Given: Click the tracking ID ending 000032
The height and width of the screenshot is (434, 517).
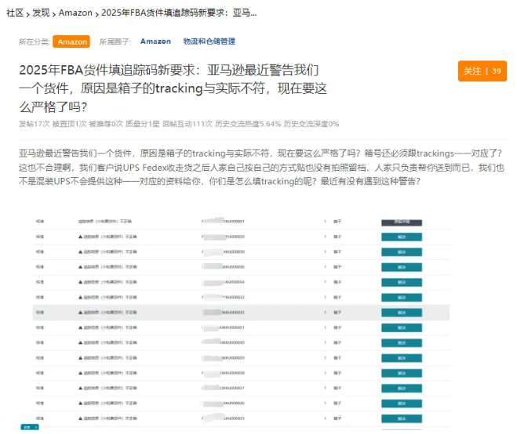Looking at the screenshot, I should point(223,312).
